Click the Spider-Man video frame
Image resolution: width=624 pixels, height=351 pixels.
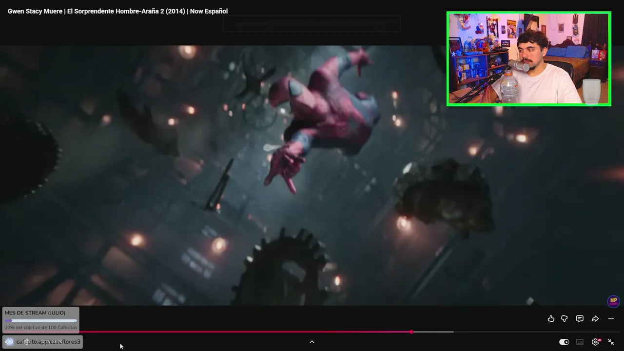pos(312,175)
